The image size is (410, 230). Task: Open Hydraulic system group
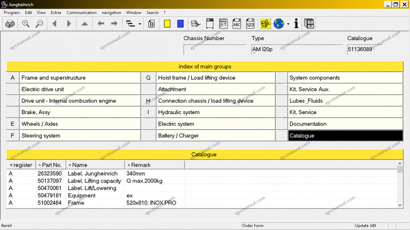point(216,112)
